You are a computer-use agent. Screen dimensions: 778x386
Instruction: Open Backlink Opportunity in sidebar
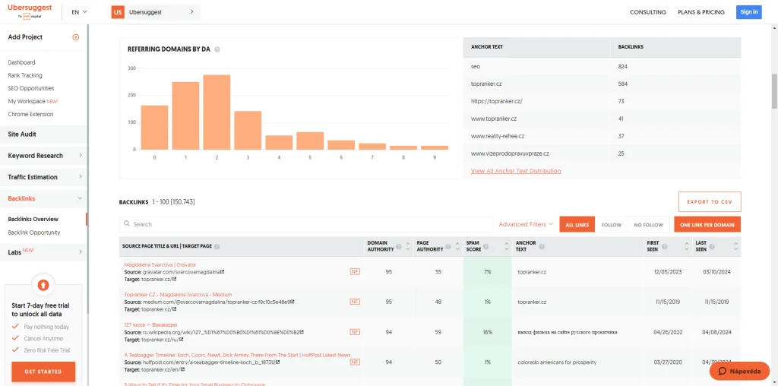pos(34,233)
